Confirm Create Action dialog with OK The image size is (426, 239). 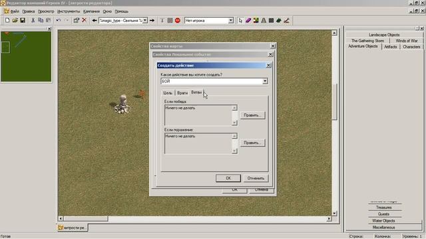point(228,178)
